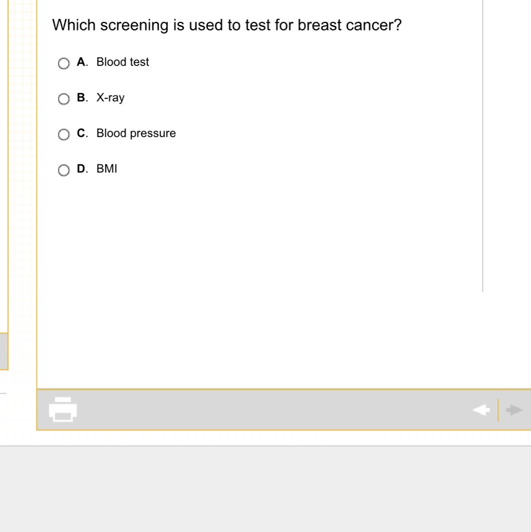Click the 'X-ray' answer label
This screenshot has width=531, height=532.
pyautogui.click(x=110, y=98)
